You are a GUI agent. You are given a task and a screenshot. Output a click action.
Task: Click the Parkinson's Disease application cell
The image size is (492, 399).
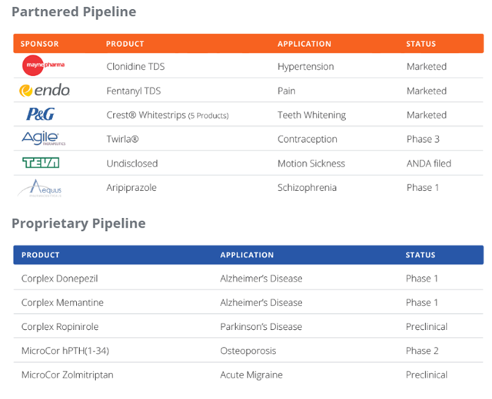point(261,327)
